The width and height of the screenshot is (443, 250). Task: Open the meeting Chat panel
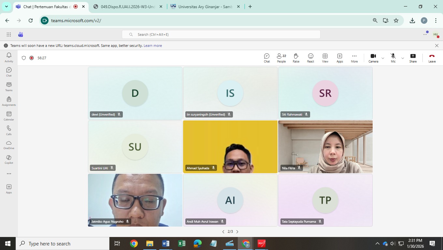pos(267,58)
